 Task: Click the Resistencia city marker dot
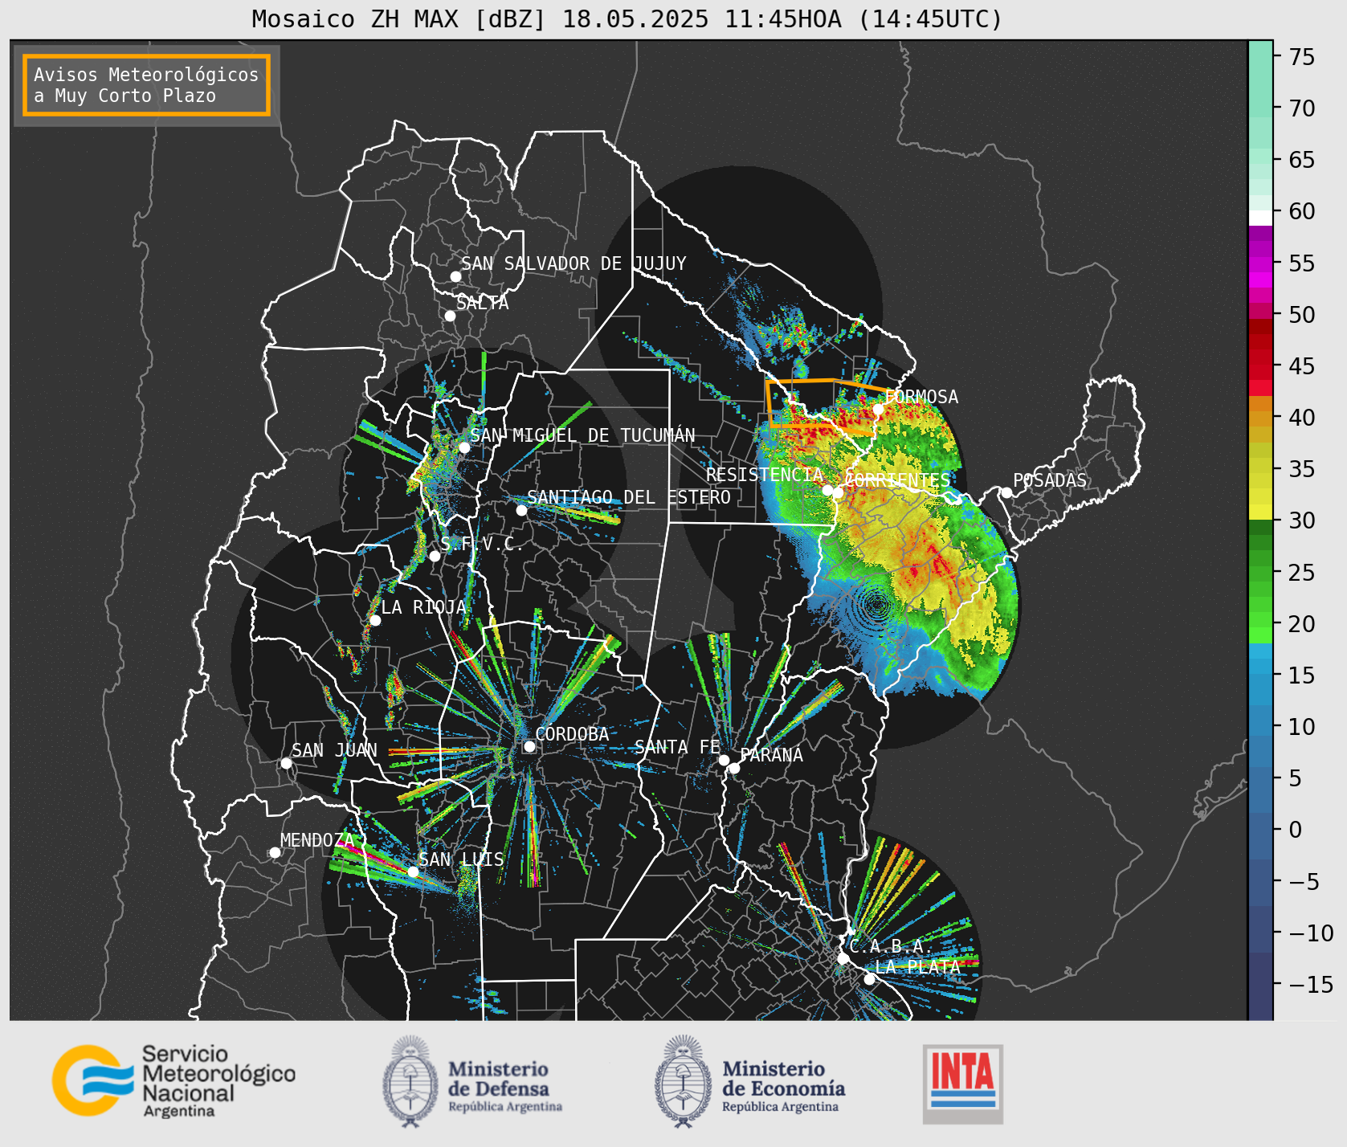point(827,490)
